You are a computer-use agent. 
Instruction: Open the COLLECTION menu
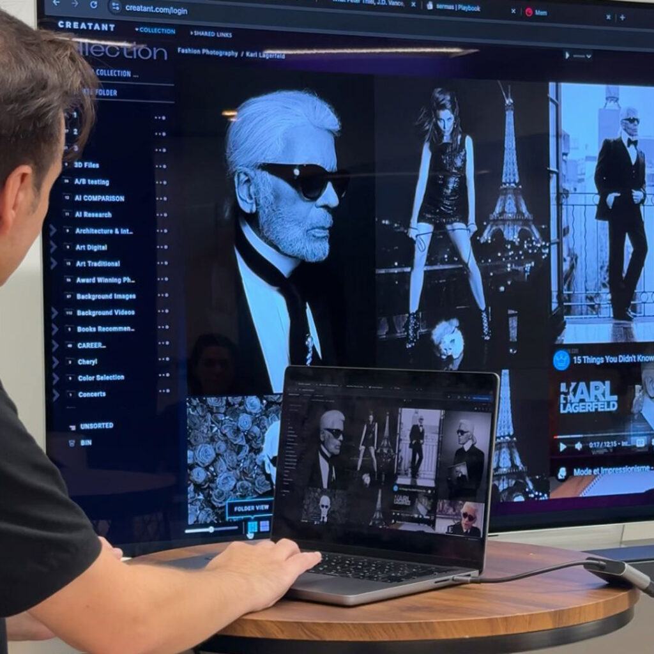coord(155,31)
